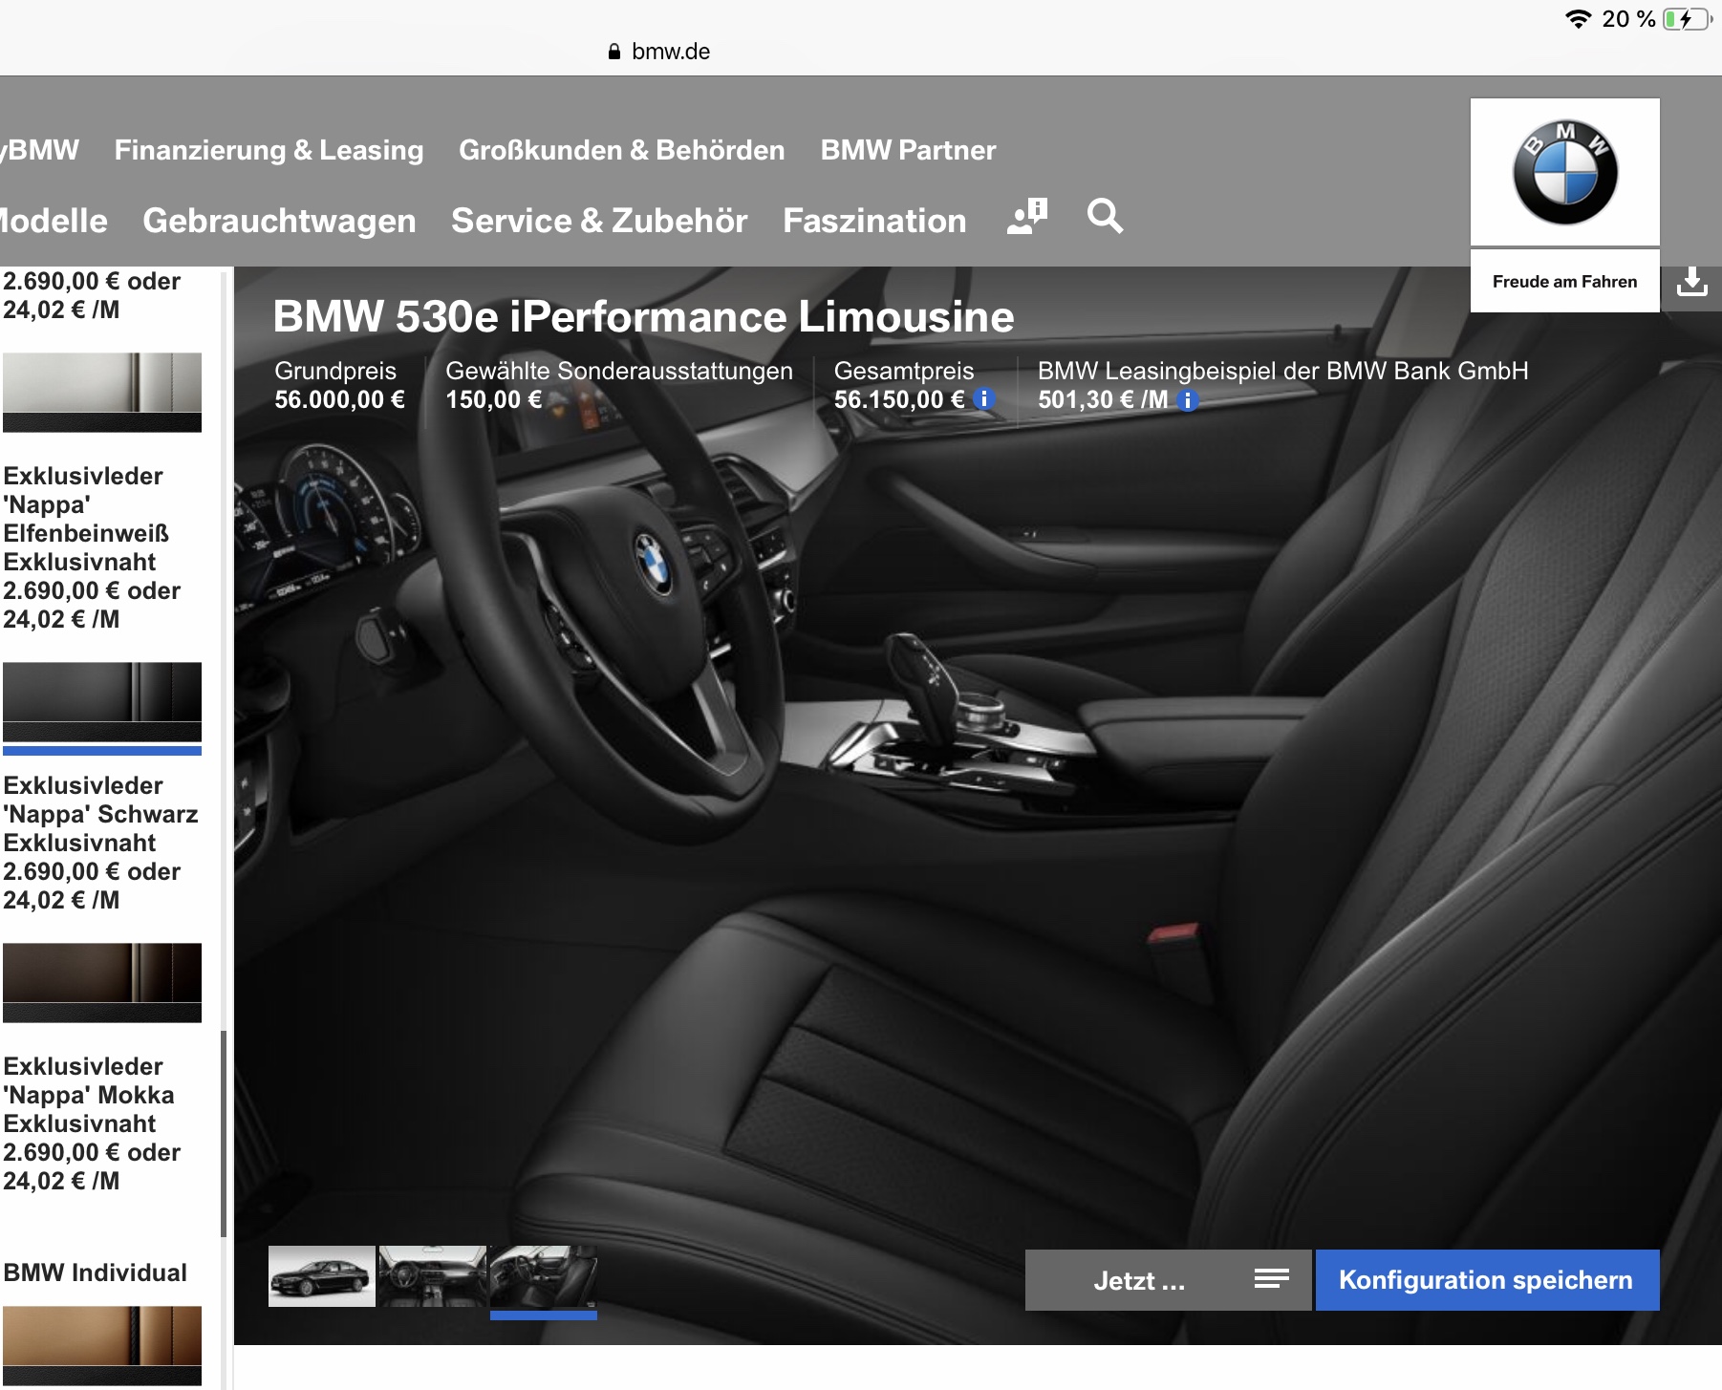The width and height of the screenshot is (1722, 1390).
Task: Select Elfenbeinweiß Nappa leather swatch
Action: click(x=102, y=393)
